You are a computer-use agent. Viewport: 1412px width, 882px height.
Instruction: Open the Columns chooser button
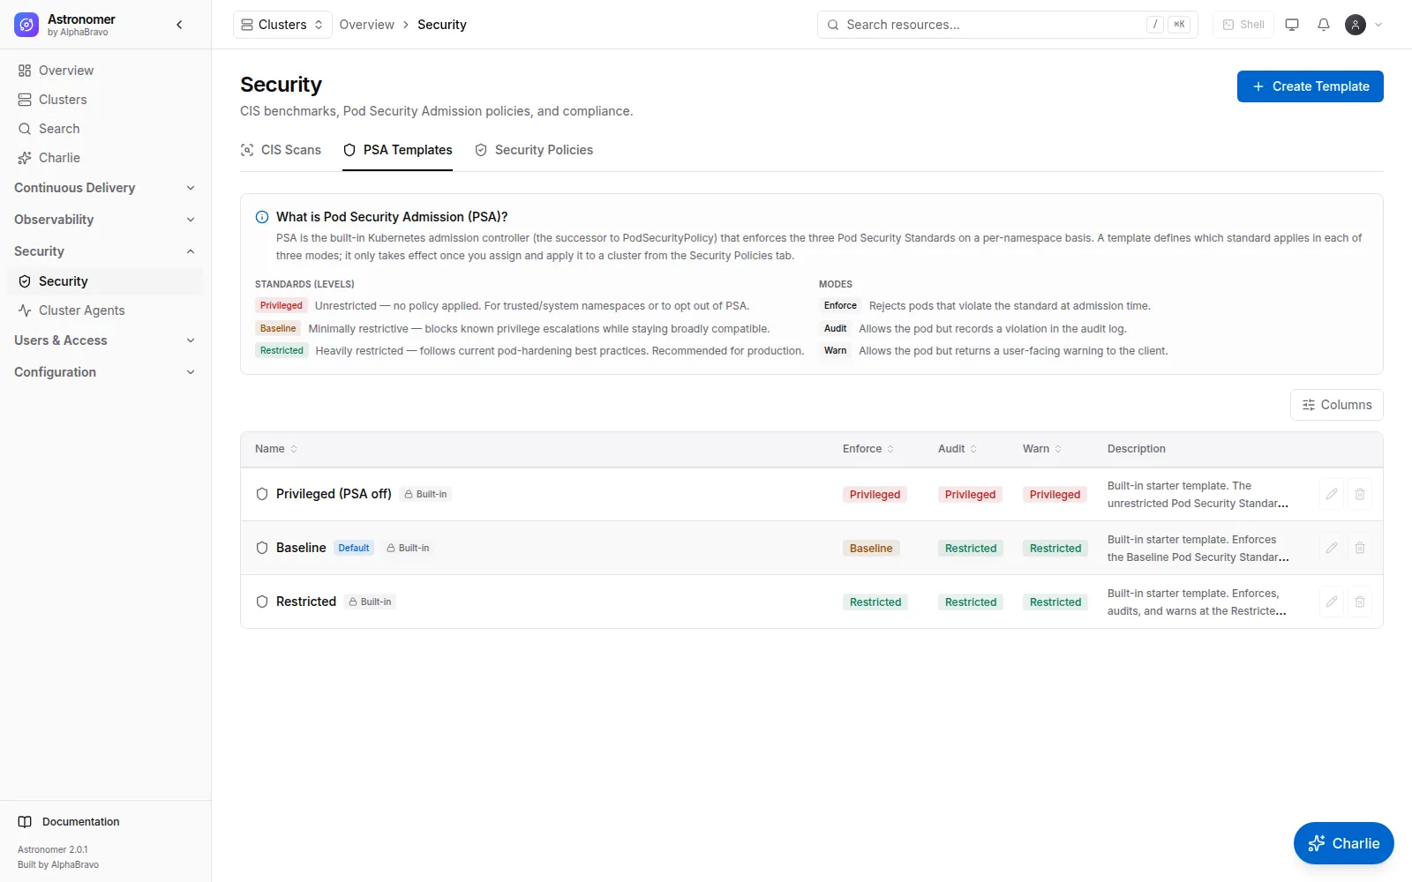(1337, 405)
